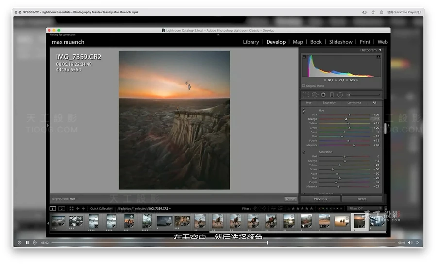Image resolution: width=437 pixels, height=264 pixels.
Task: Open the Luminance tab in HSL panel
Action: 354,103
